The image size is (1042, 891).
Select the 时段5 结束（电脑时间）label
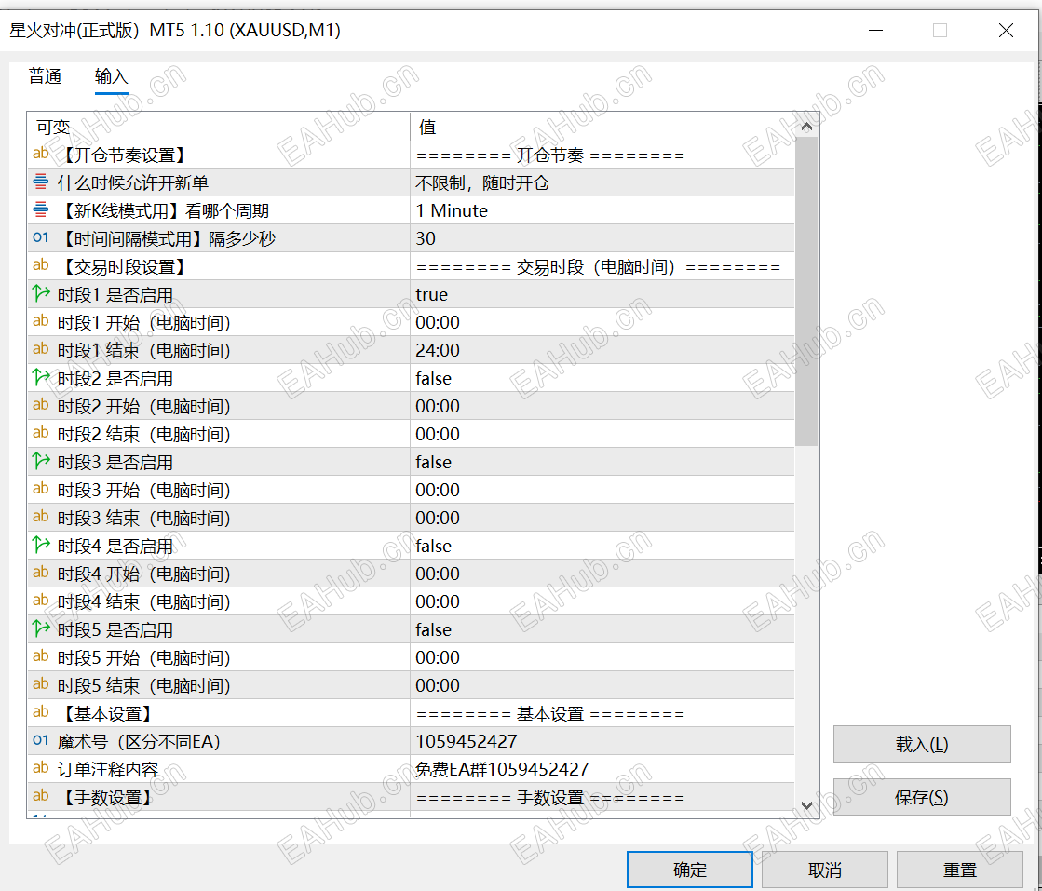point(143,685)
